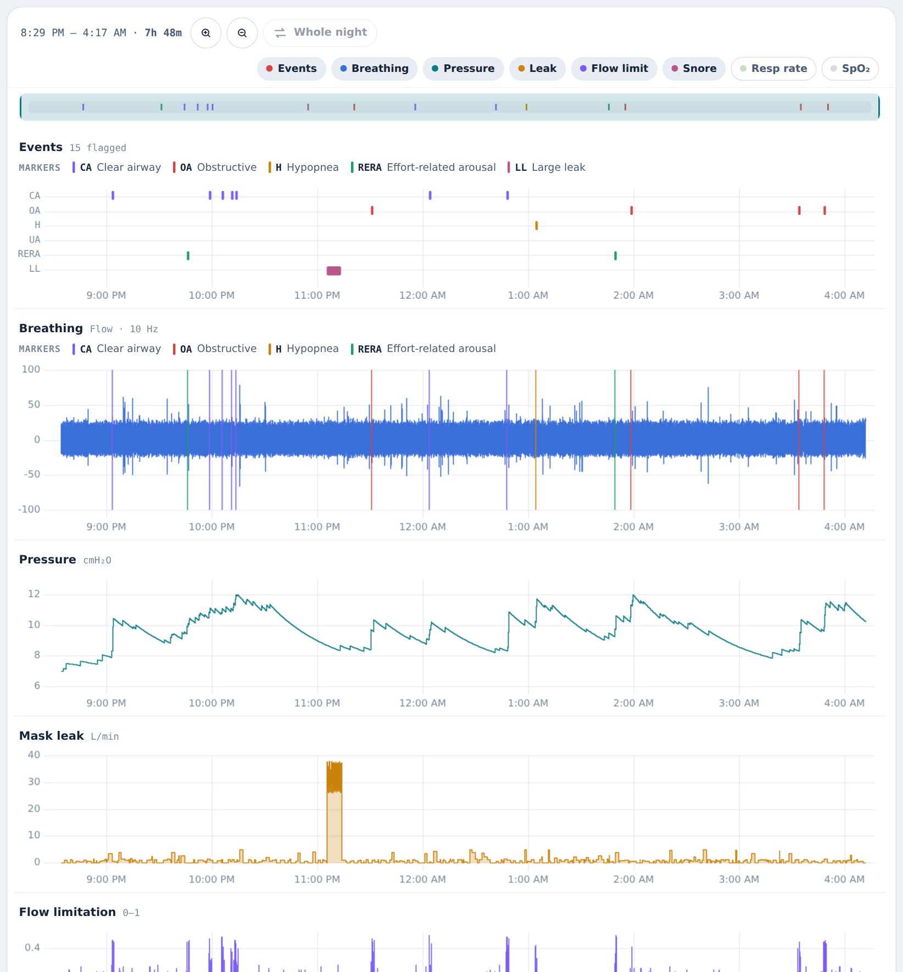Toggle the Leak track chip
Screen dimensions: 903x972
(x=538, y=69)
